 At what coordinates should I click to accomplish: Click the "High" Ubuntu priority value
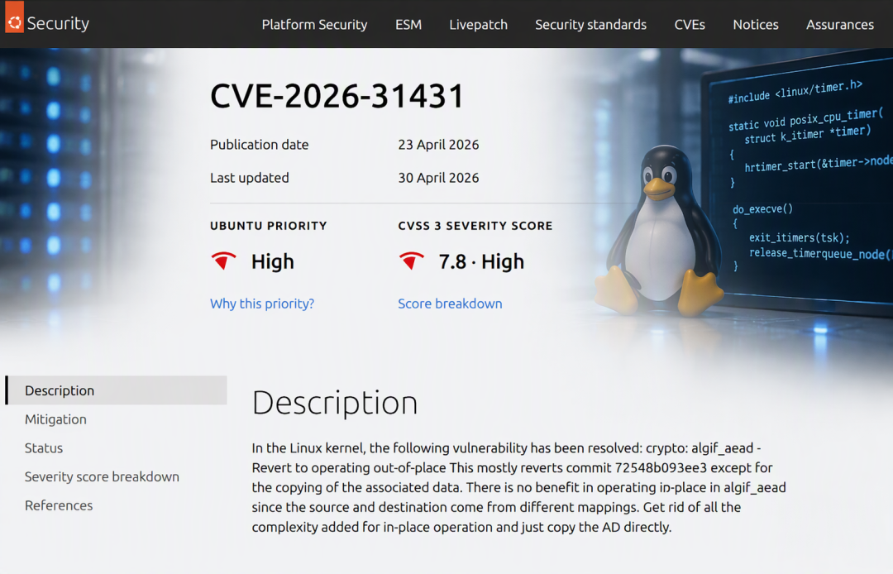point(273,261)
